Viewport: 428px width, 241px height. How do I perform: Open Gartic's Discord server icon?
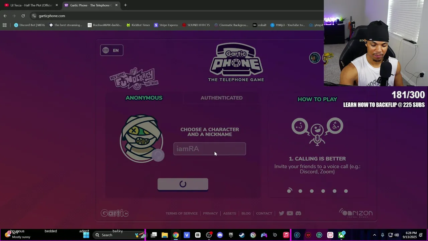pos(298,213)
